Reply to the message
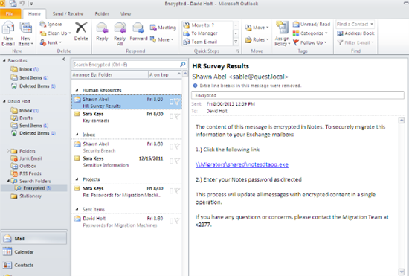Screen dimensions: 409x276 [x=102, y=31]
